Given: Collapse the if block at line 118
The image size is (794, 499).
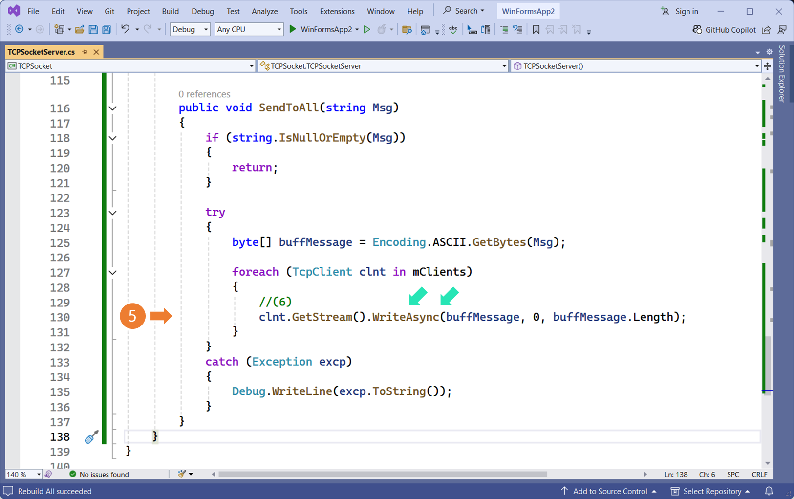Looking at the screenshot, I should click(113, 138).
